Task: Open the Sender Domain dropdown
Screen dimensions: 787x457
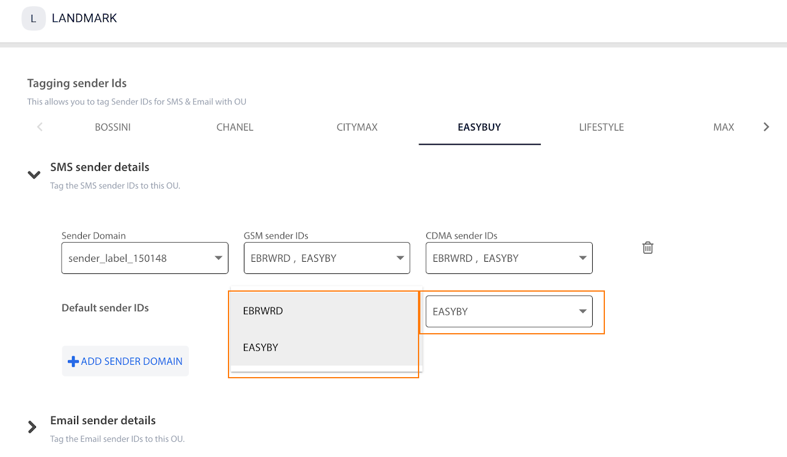Action: [145, 258]
